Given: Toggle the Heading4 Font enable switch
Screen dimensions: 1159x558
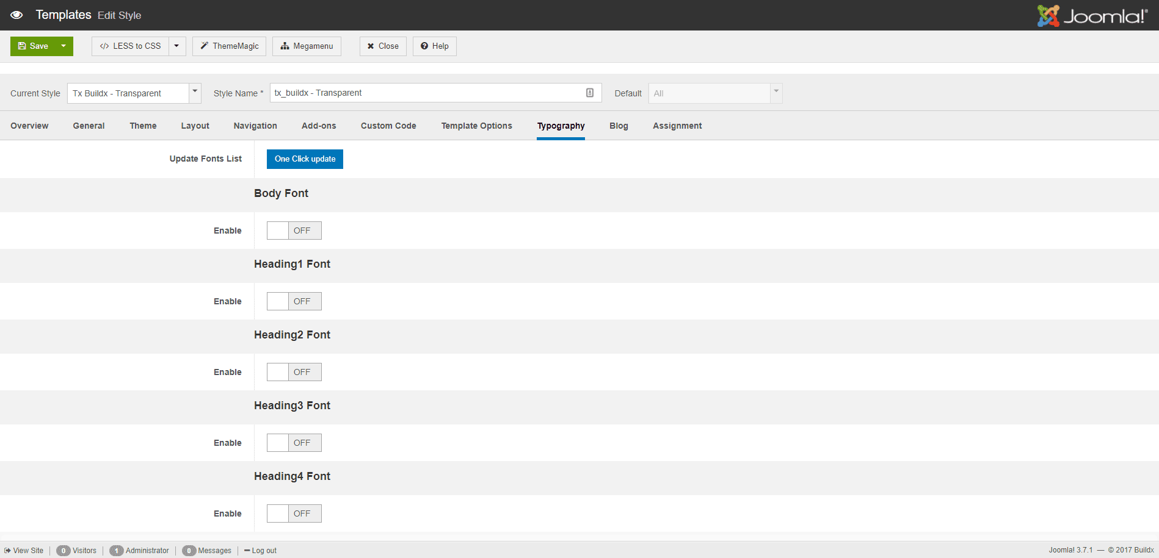Looking at the screenshot, I should coord(294,513).
